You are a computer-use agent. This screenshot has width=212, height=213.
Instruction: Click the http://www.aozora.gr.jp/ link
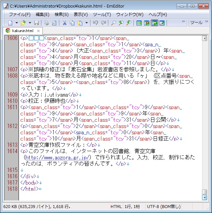57,157
